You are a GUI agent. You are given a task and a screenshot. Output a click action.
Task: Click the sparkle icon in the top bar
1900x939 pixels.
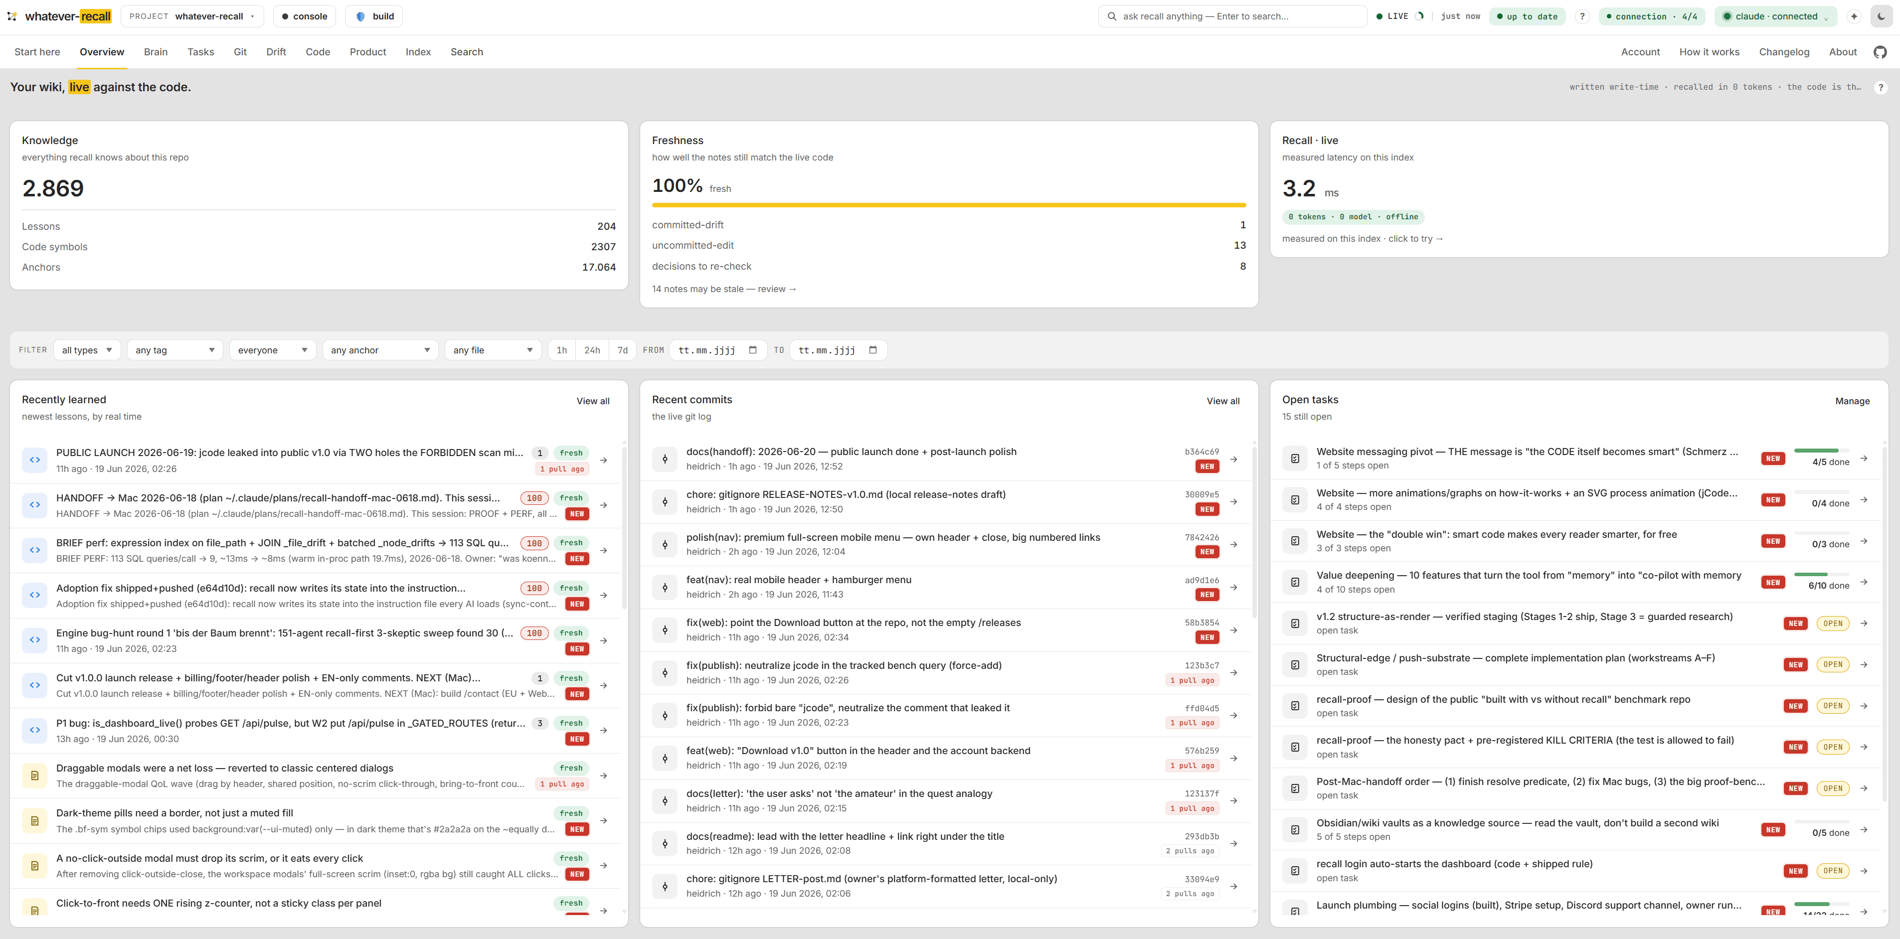(1854, 16)
